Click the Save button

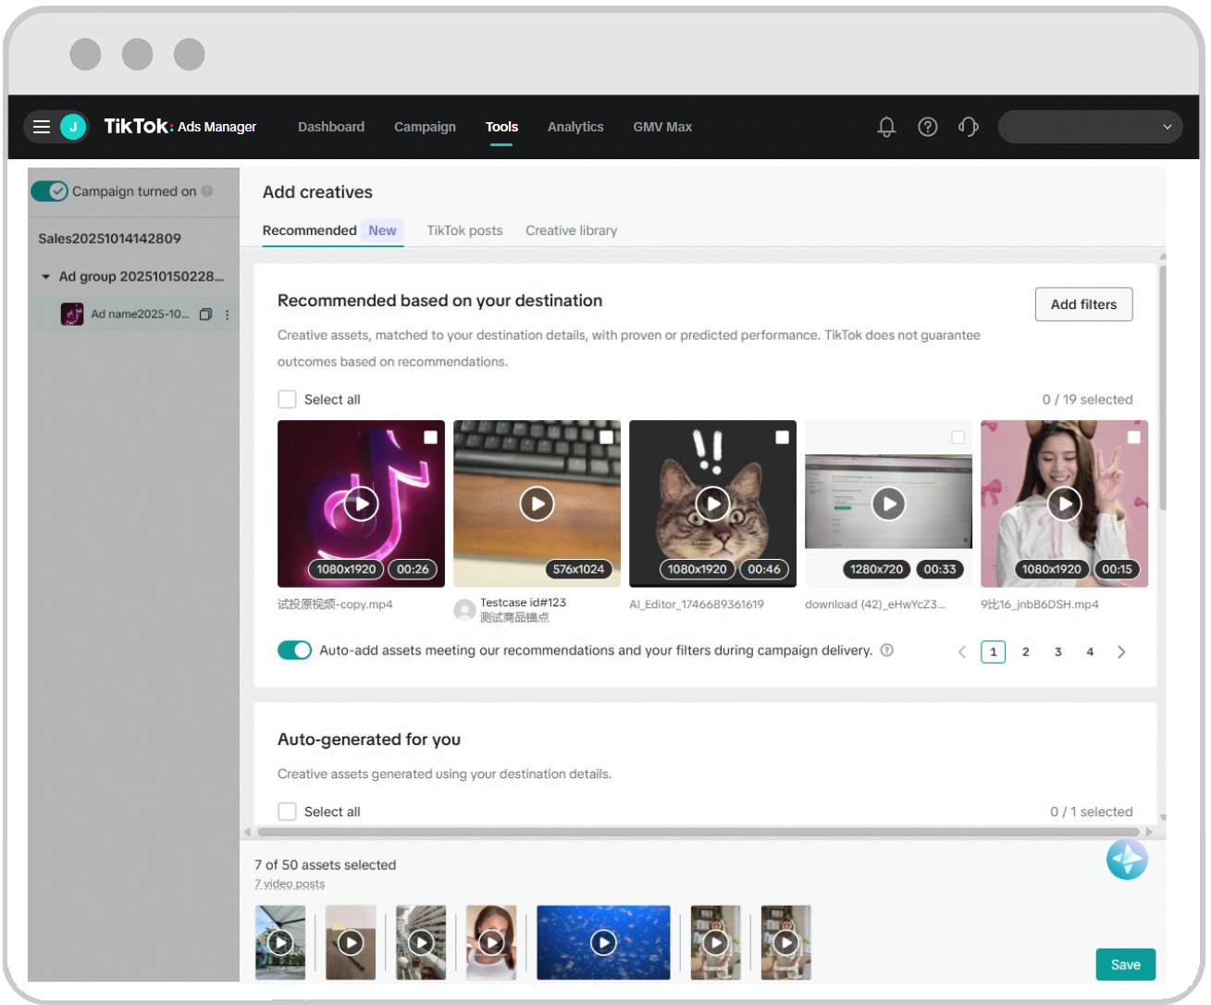(x=1126, y=964)
